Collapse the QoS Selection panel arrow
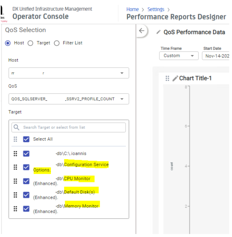The width and height of the screenshot is (232, 237). 141,31
